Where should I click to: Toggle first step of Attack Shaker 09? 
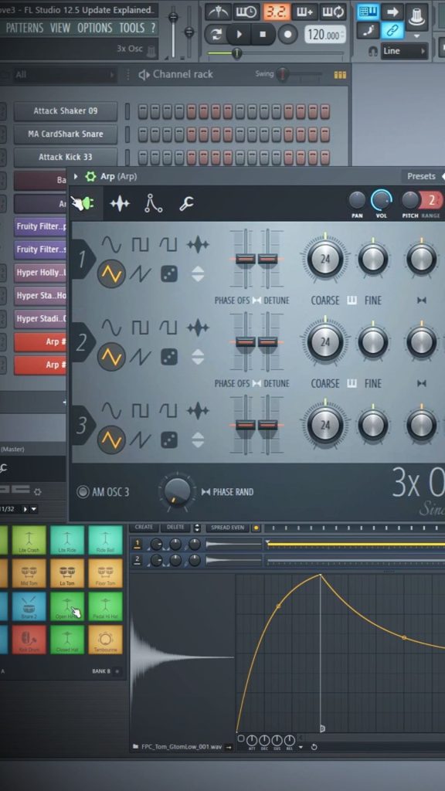coord(143,111)
